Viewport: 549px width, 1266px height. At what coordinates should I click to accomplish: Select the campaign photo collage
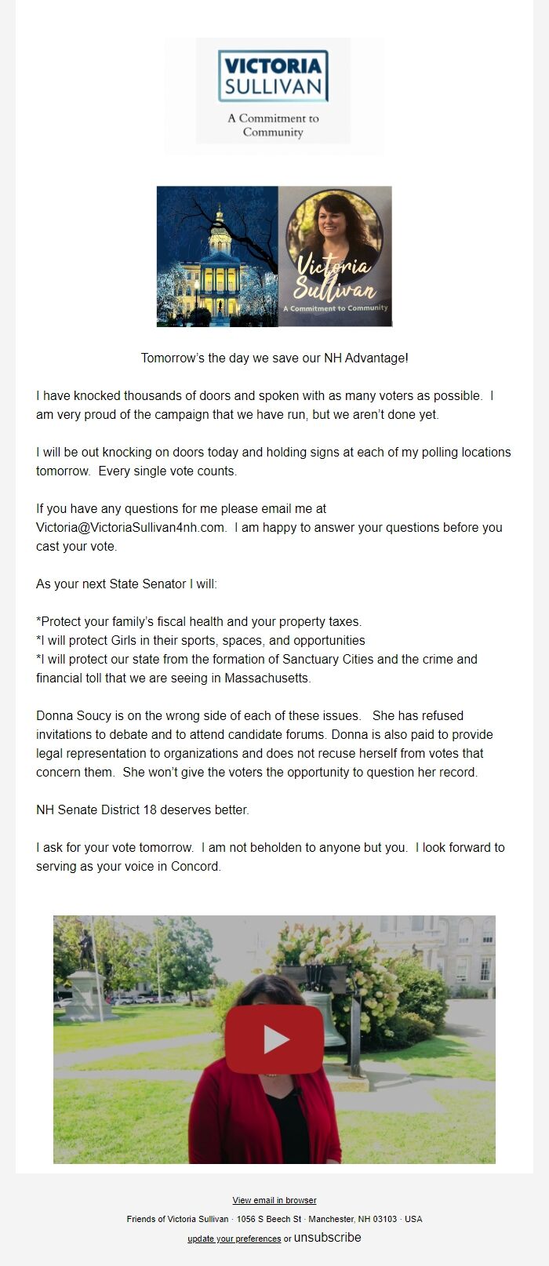click(274, 255)
